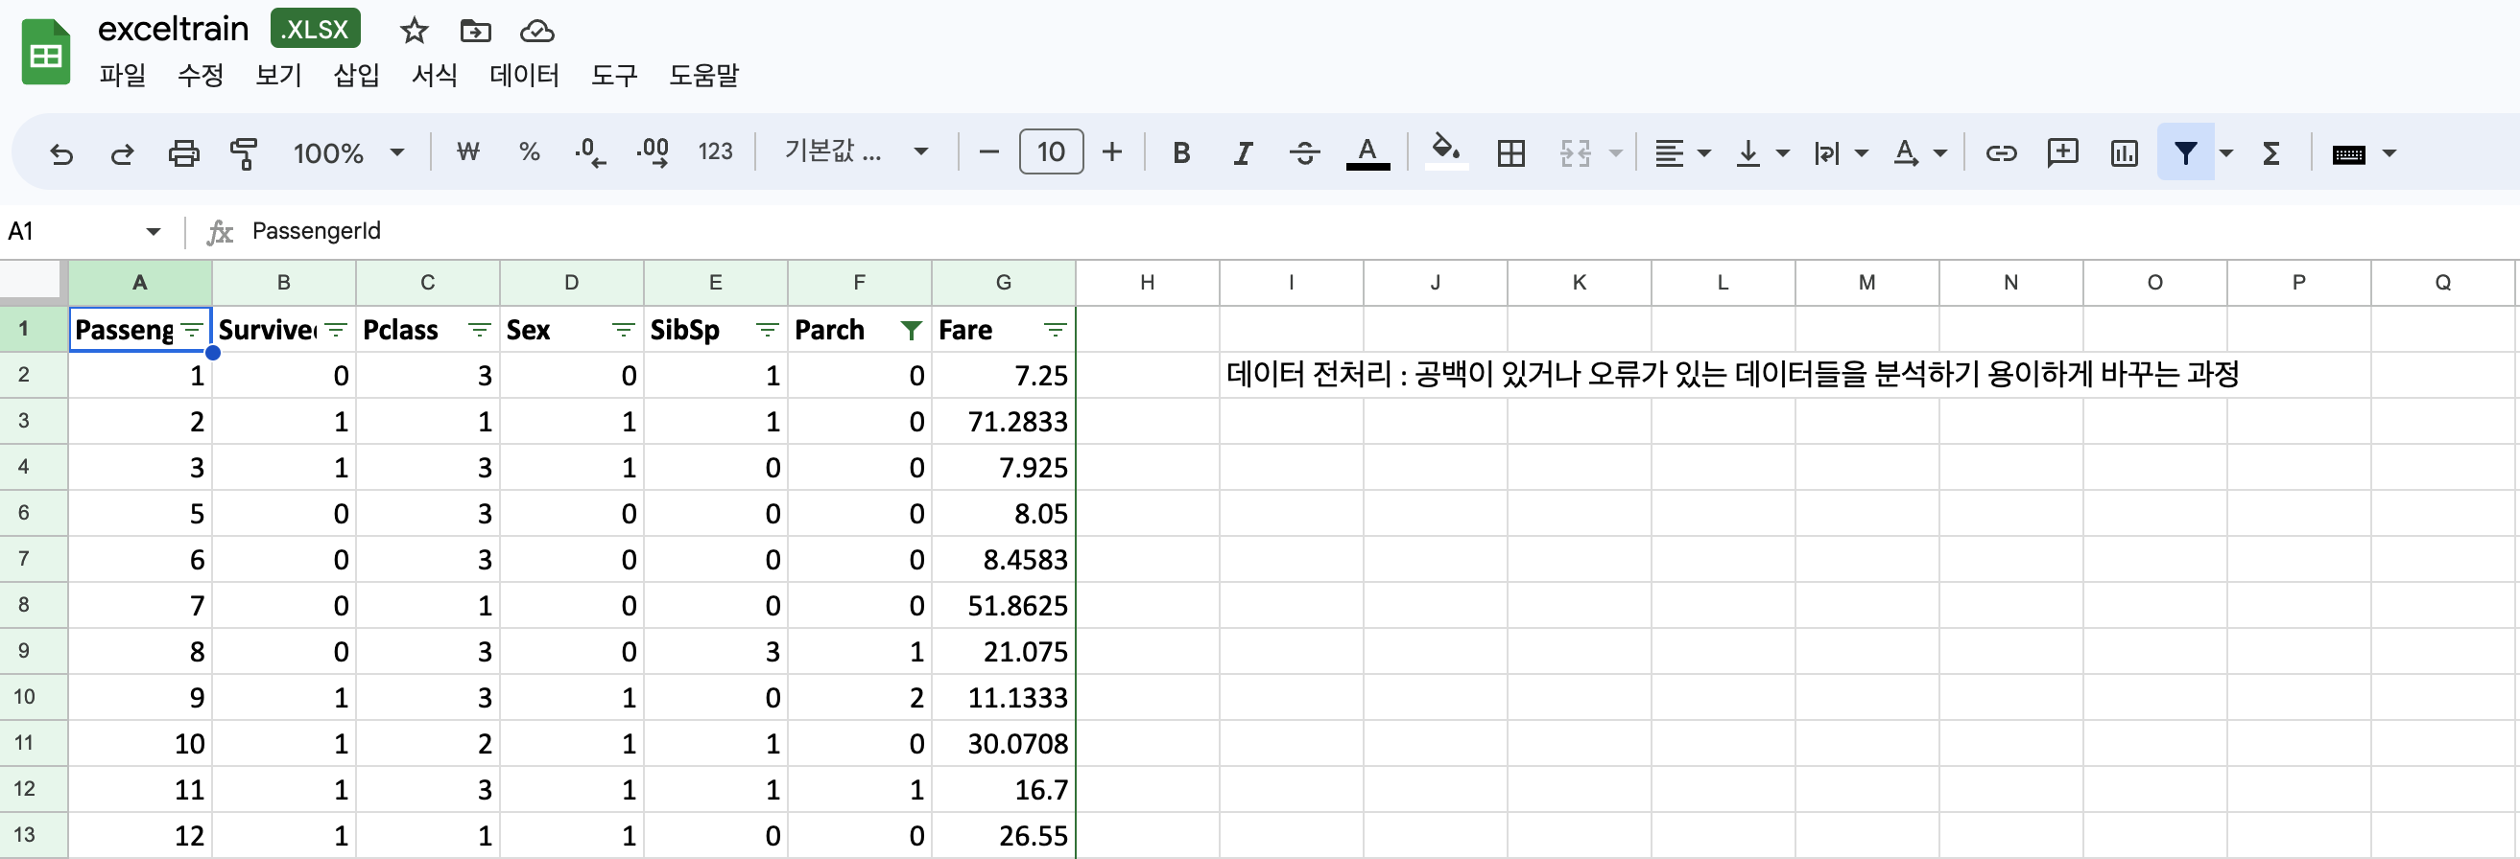The width and height of the screenshot is (2520, 859).
Task: Open the 보기 menu
Action: (x=279, y=75)
